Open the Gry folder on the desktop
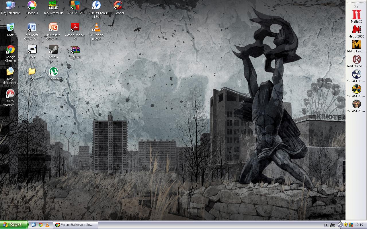The height and width of the screenshot is (229, 367). click(32, 74)
